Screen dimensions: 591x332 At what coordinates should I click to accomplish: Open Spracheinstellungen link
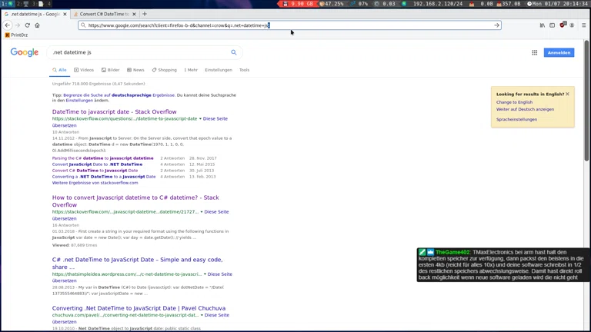tap(516, 119)
